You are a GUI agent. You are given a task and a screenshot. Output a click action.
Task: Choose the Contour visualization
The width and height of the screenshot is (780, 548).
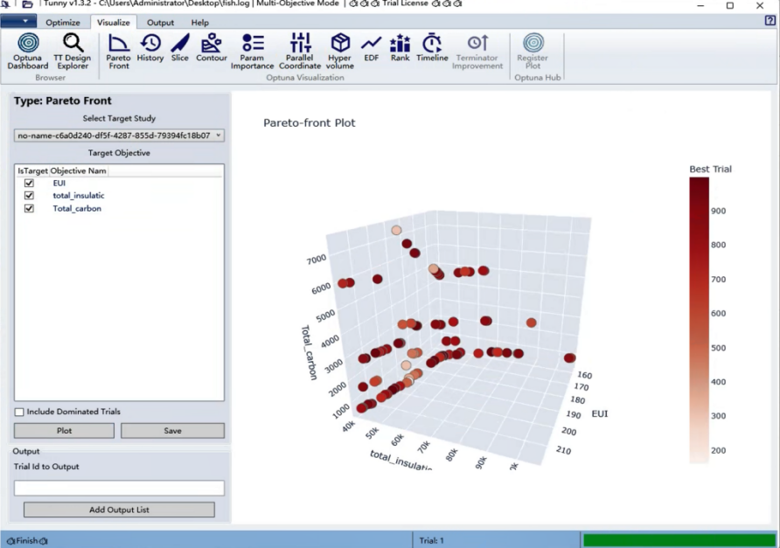212,47
